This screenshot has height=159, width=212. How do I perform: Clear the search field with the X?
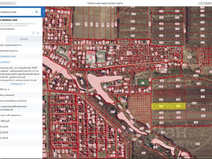32,12
